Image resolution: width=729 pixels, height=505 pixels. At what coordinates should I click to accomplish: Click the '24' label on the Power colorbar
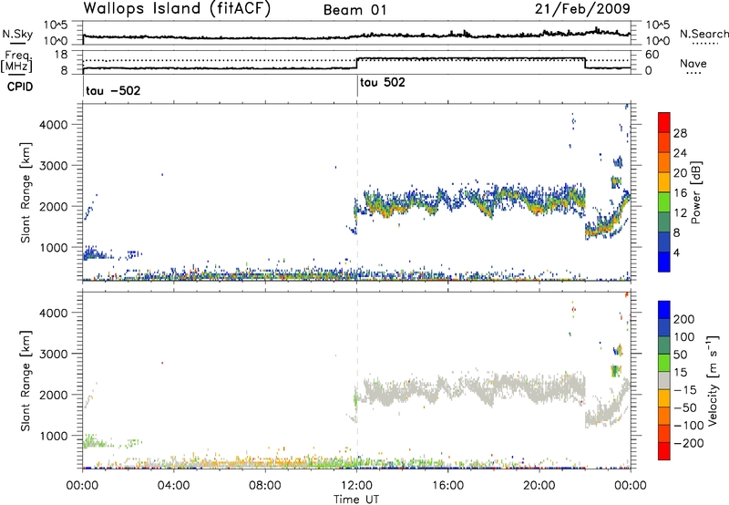pos(680,153)
